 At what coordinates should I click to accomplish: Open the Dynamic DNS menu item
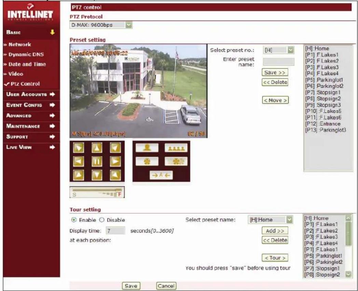(26, 55)
